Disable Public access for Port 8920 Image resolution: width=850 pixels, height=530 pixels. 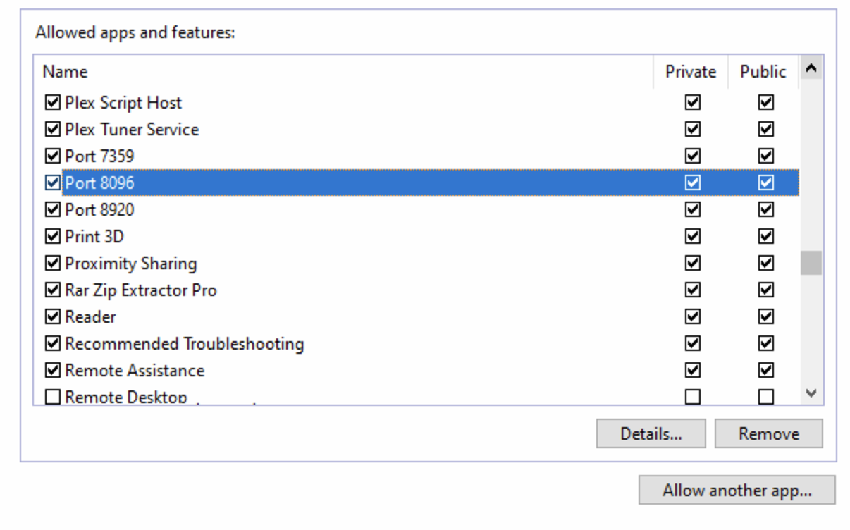766,210
